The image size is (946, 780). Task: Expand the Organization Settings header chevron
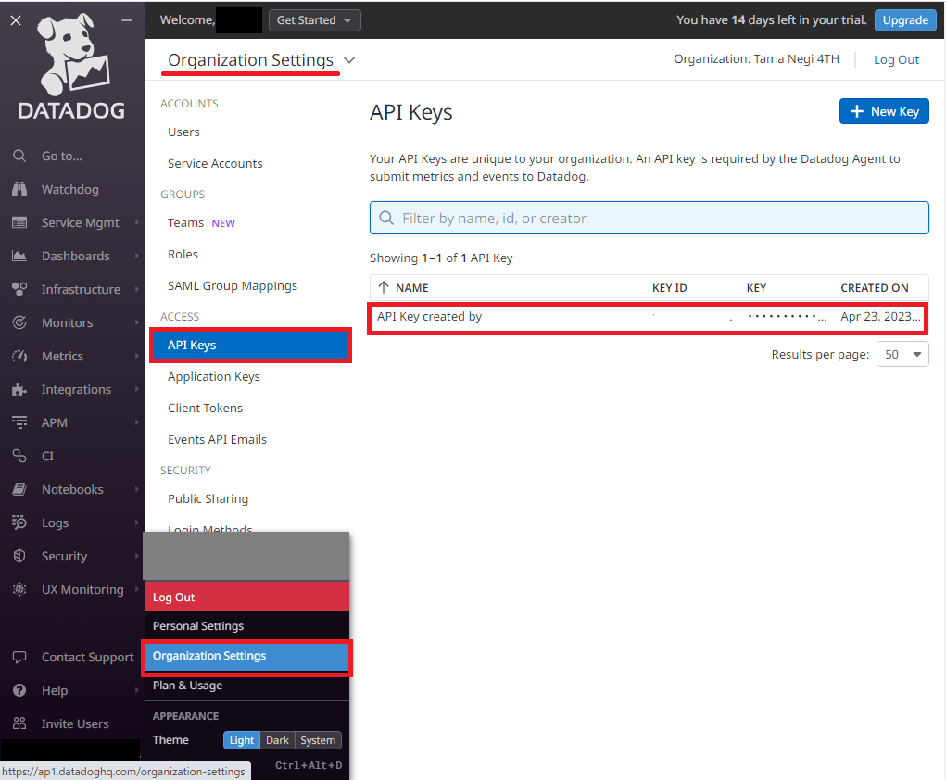349,60
